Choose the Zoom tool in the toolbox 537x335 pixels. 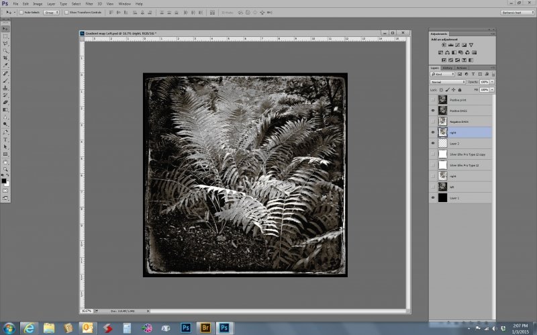[x=5, y=169]
